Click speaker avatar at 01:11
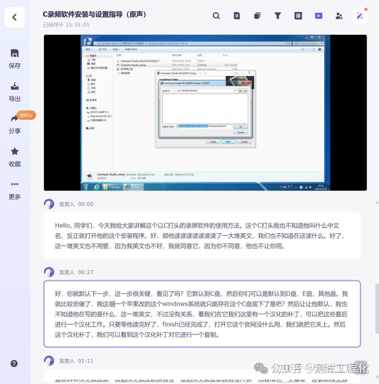Image resolution: width=379 pixels, height=384 pixels. 49,361
